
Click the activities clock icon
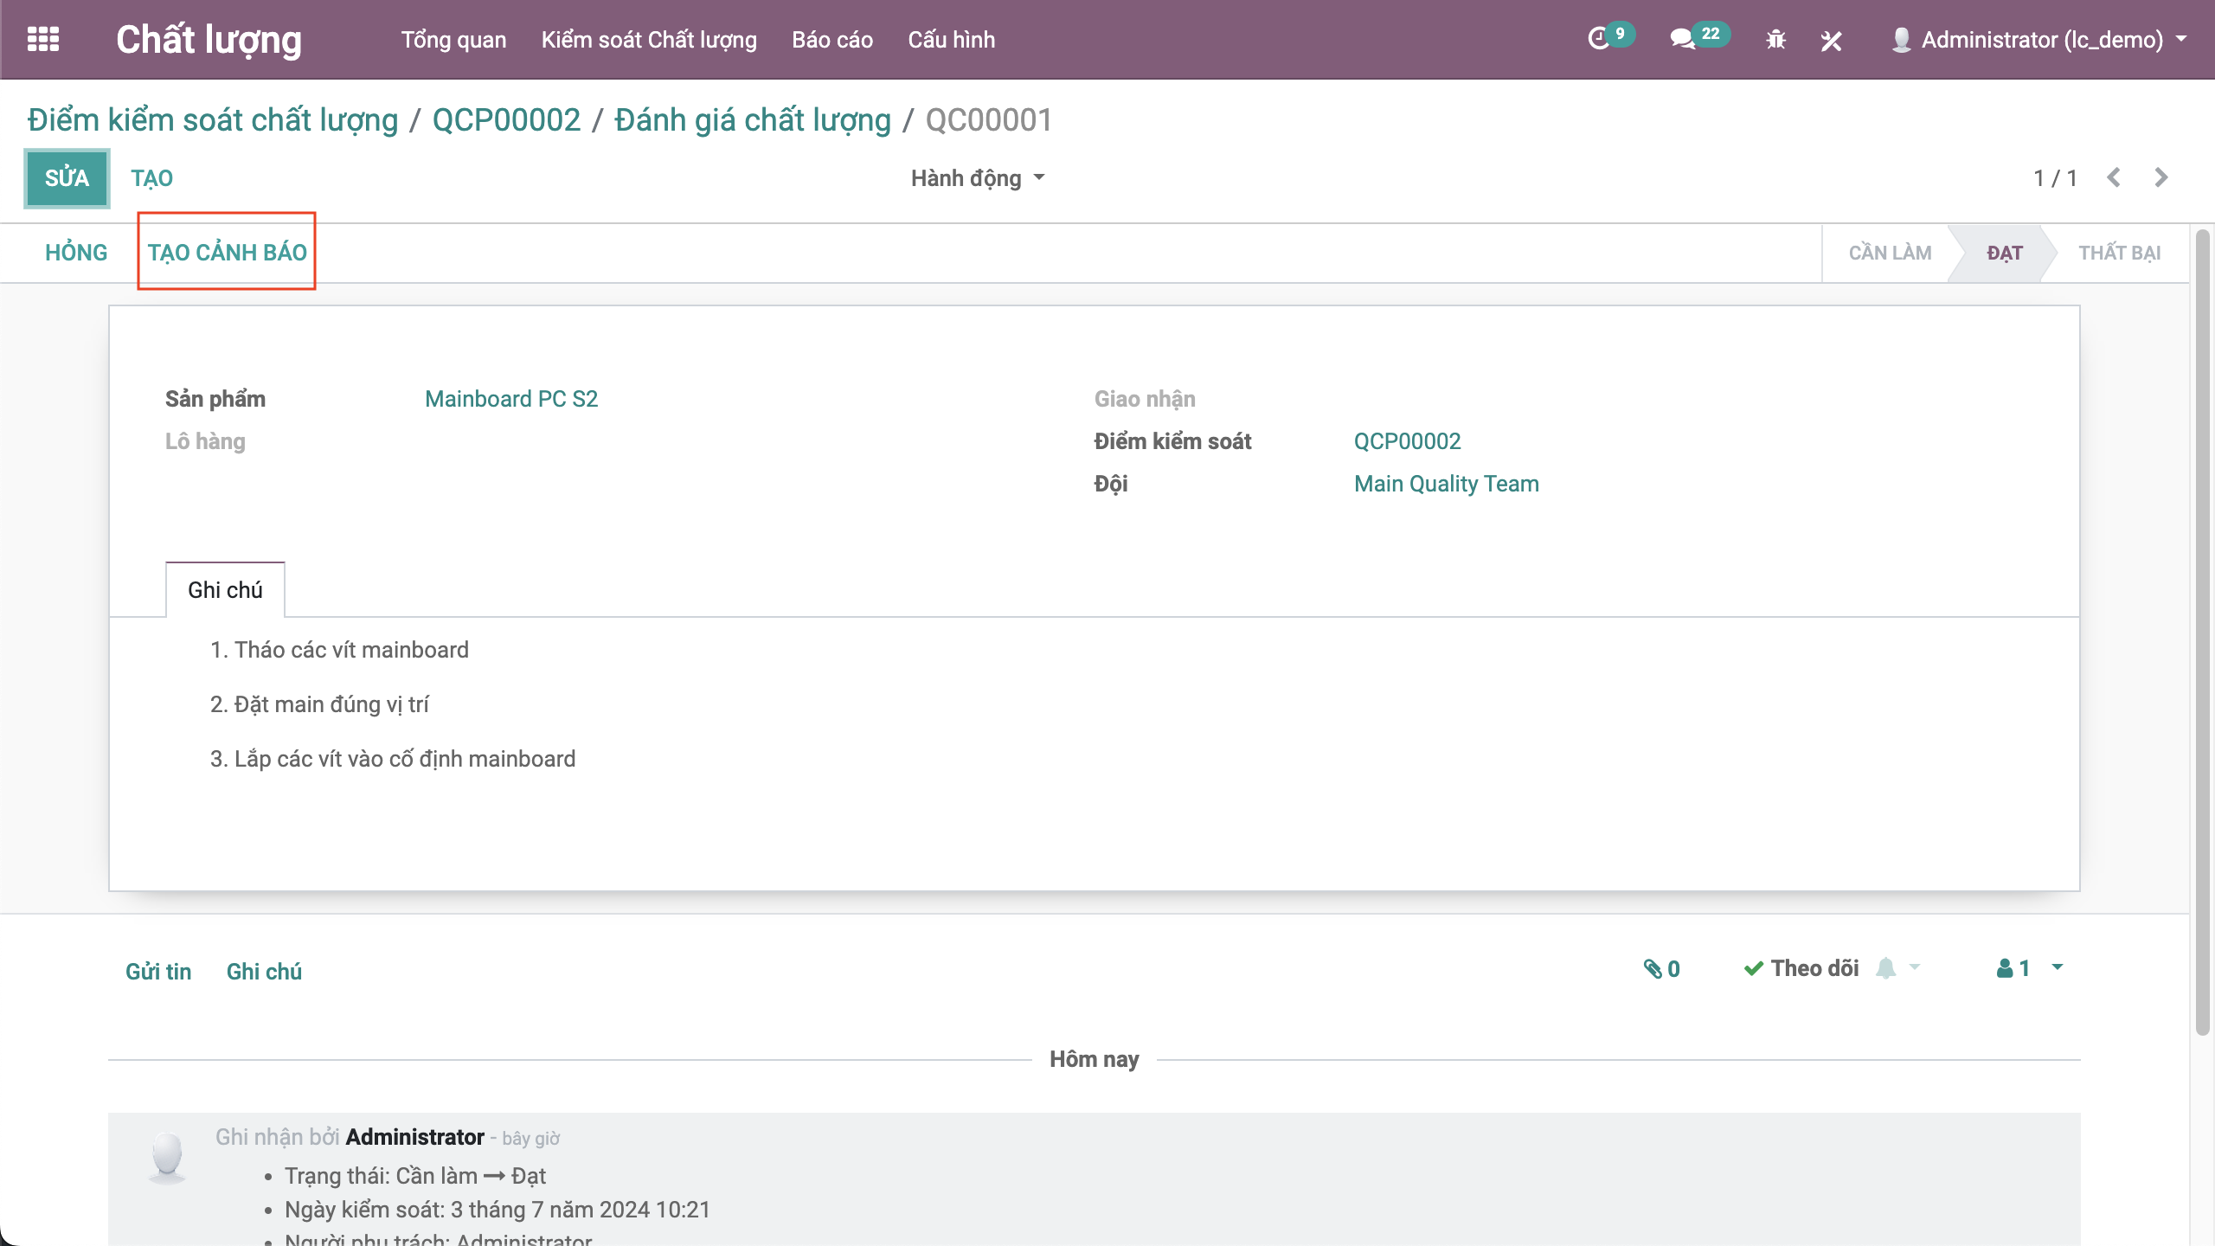[1598, 39]
